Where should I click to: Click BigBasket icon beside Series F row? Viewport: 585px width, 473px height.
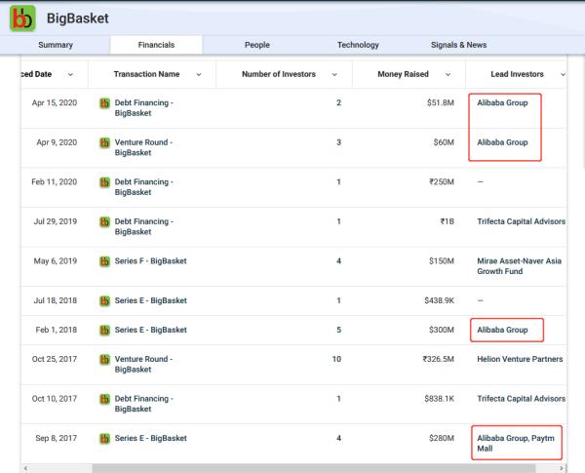coord(104,261)
